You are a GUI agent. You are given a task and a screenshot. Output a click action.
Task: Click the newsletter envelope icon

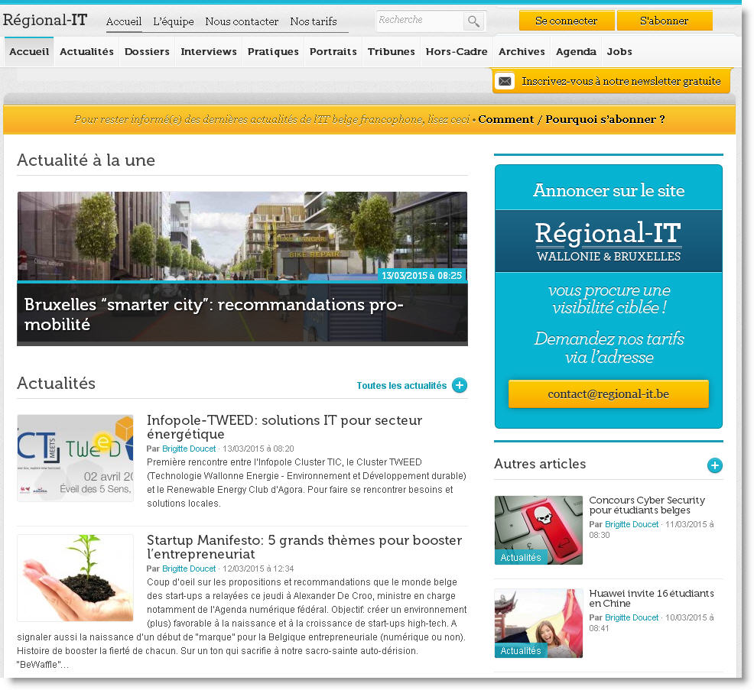pyautogui.click(x=505, y=80)
